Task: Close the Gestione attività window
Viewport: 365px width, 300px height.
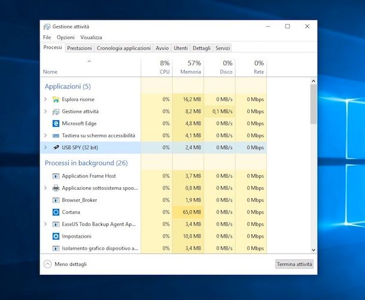Action: pos(308,26)
